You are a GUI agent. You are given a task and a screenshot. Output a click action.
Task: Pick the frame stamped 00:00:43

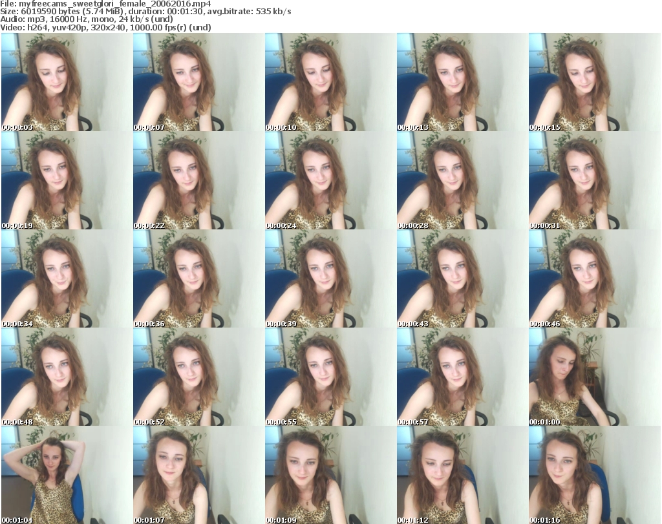coord(462,279)
